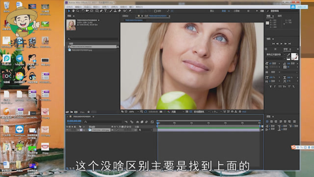Toggle visibility eye of the jpg layer
This screenshot has height=177, width=314.
point(67,130)
